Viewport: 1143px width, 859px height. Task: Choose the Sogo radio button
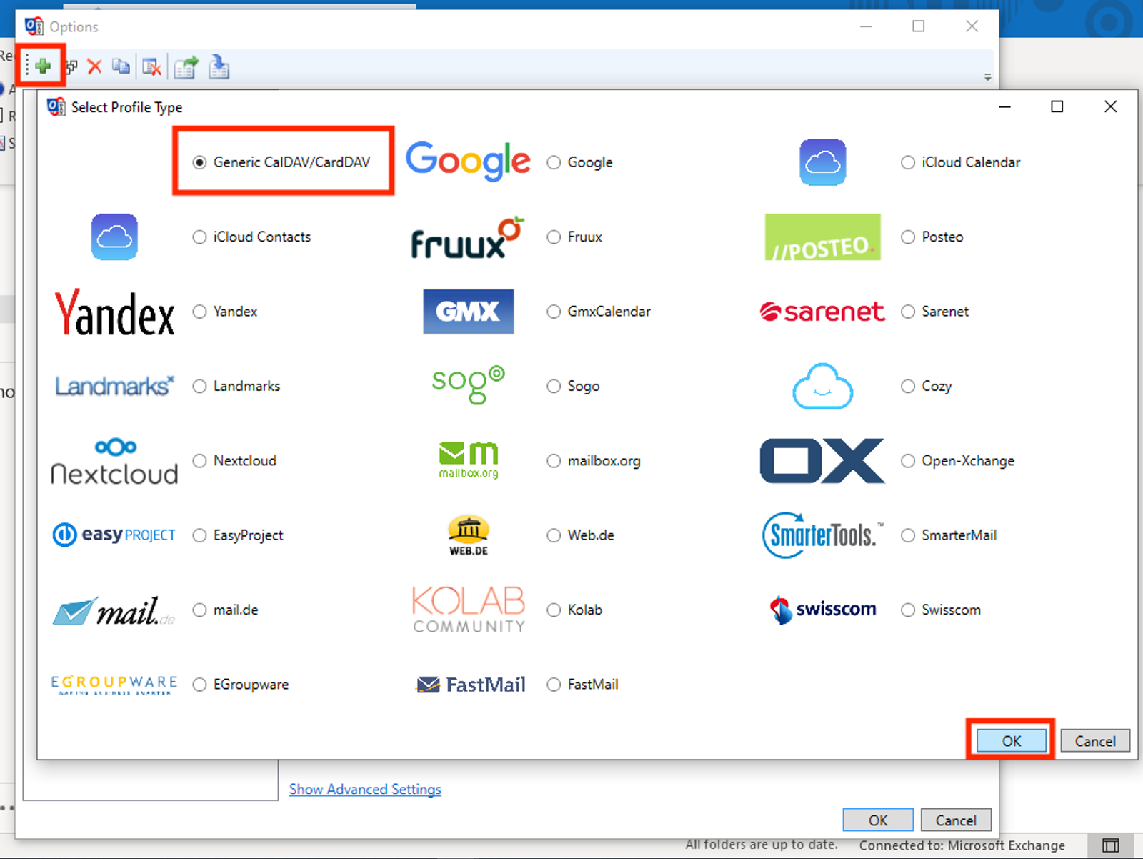tap(554, 386)
